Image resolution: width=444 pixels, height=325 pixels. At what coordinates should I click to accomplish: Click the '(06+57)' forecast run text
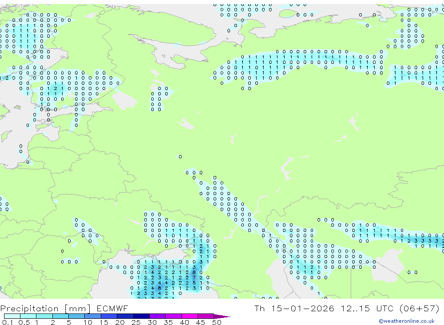click(x=420, y=308)
